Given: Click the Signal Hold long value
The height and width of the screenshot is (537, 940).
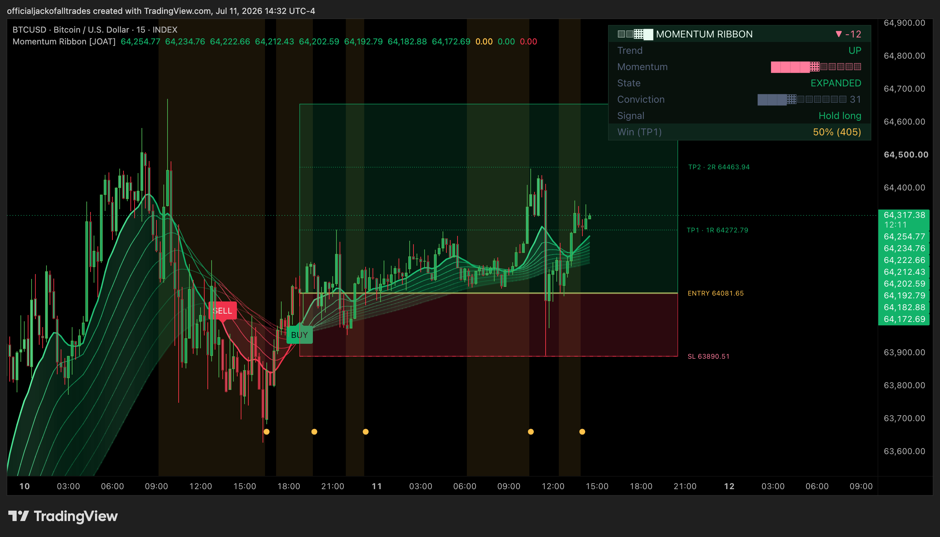Looking at the screenshot, I should [840, 116].
